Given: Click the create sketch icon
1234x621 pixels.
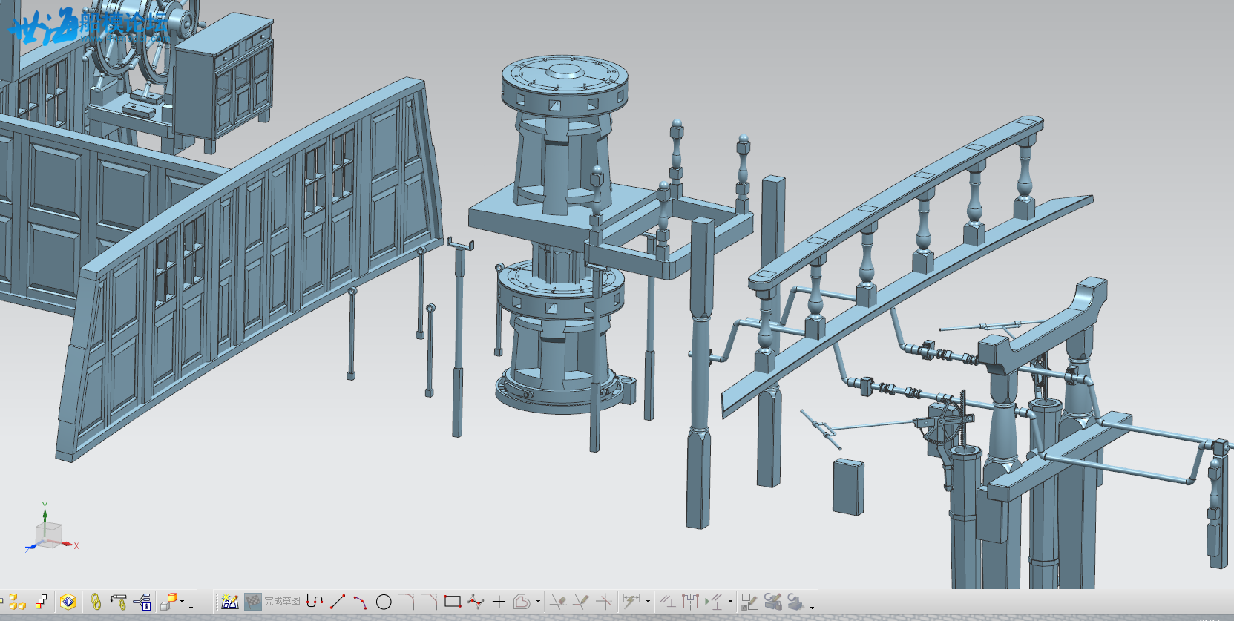Looking at the screenshot, I should [230, 602].
